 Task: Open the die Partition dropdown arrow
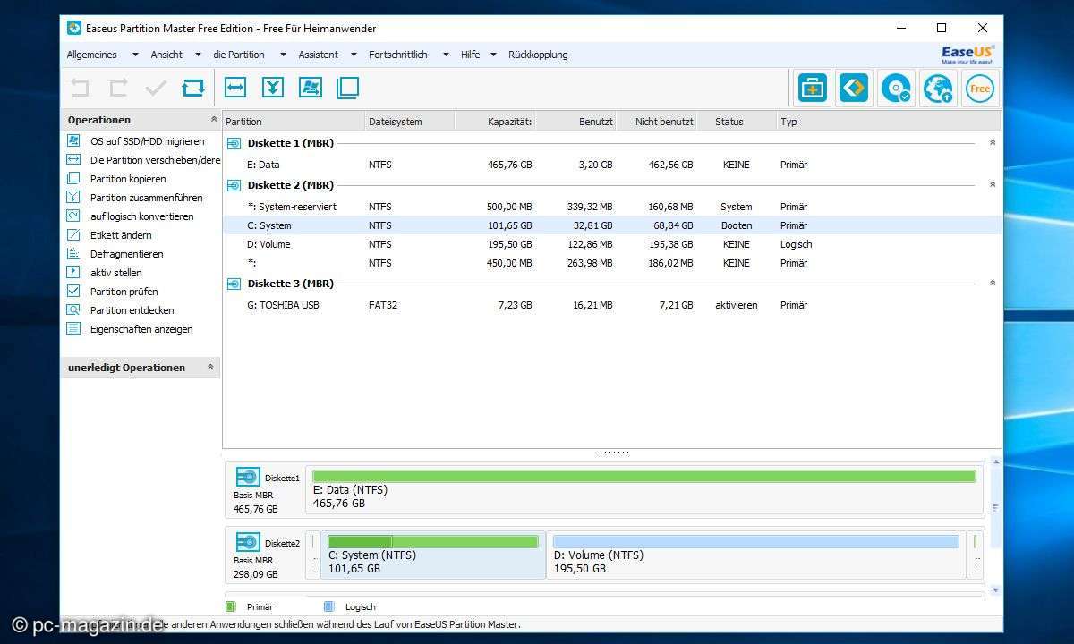click(283, 55)
